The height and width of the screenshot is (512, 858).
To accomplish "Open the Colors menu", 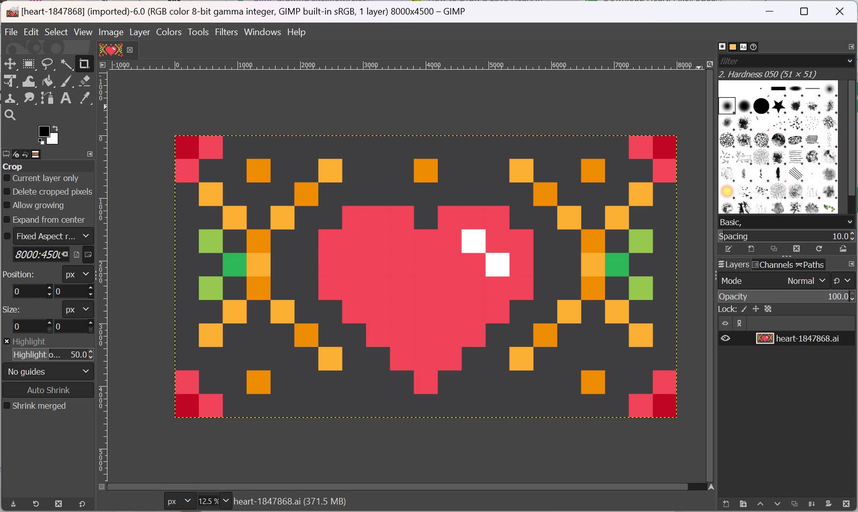I will [169, 32].
